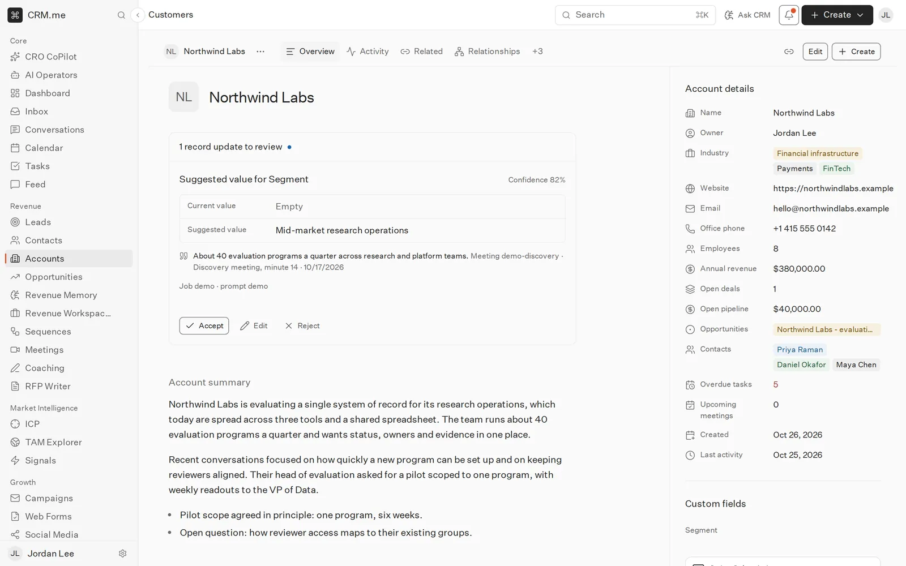
Task: Click the sidebar search magnifier icon
Action: click(x=121, y=15)
